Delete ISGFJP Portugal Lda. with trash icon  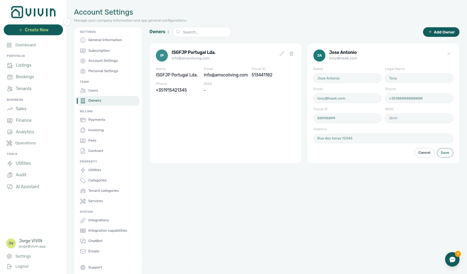tap(291, 54)
